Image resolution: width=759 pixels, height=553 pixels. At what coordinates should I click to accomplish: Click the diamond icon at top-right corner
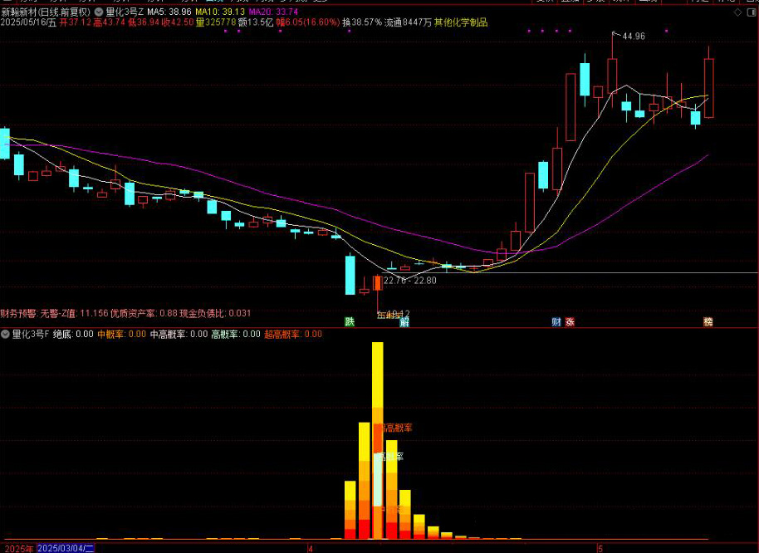pos(738,12)
